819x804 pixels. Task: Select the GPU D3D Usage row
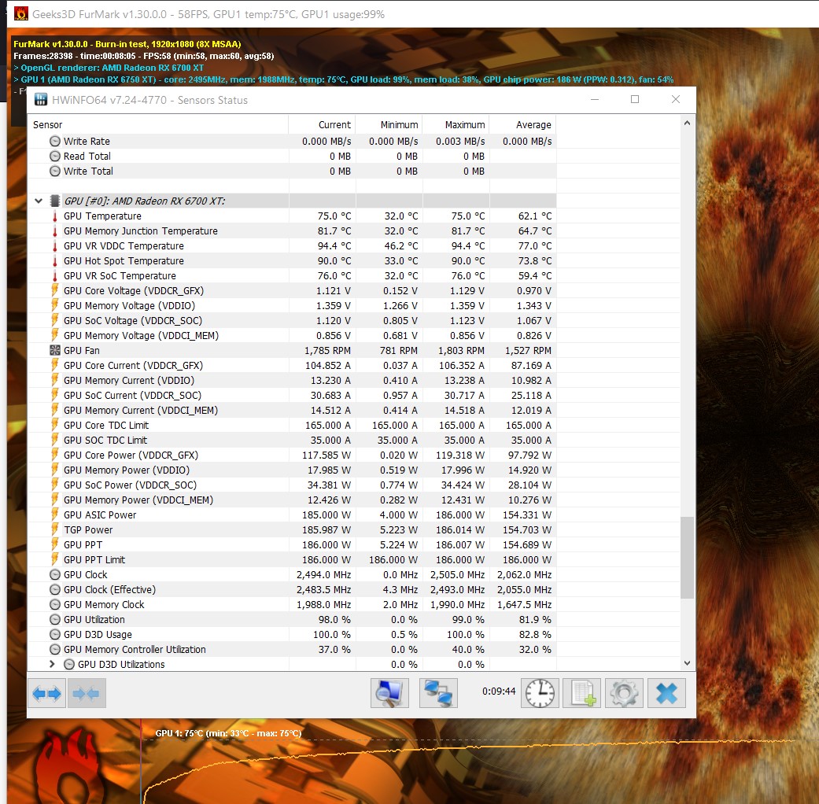292,635
